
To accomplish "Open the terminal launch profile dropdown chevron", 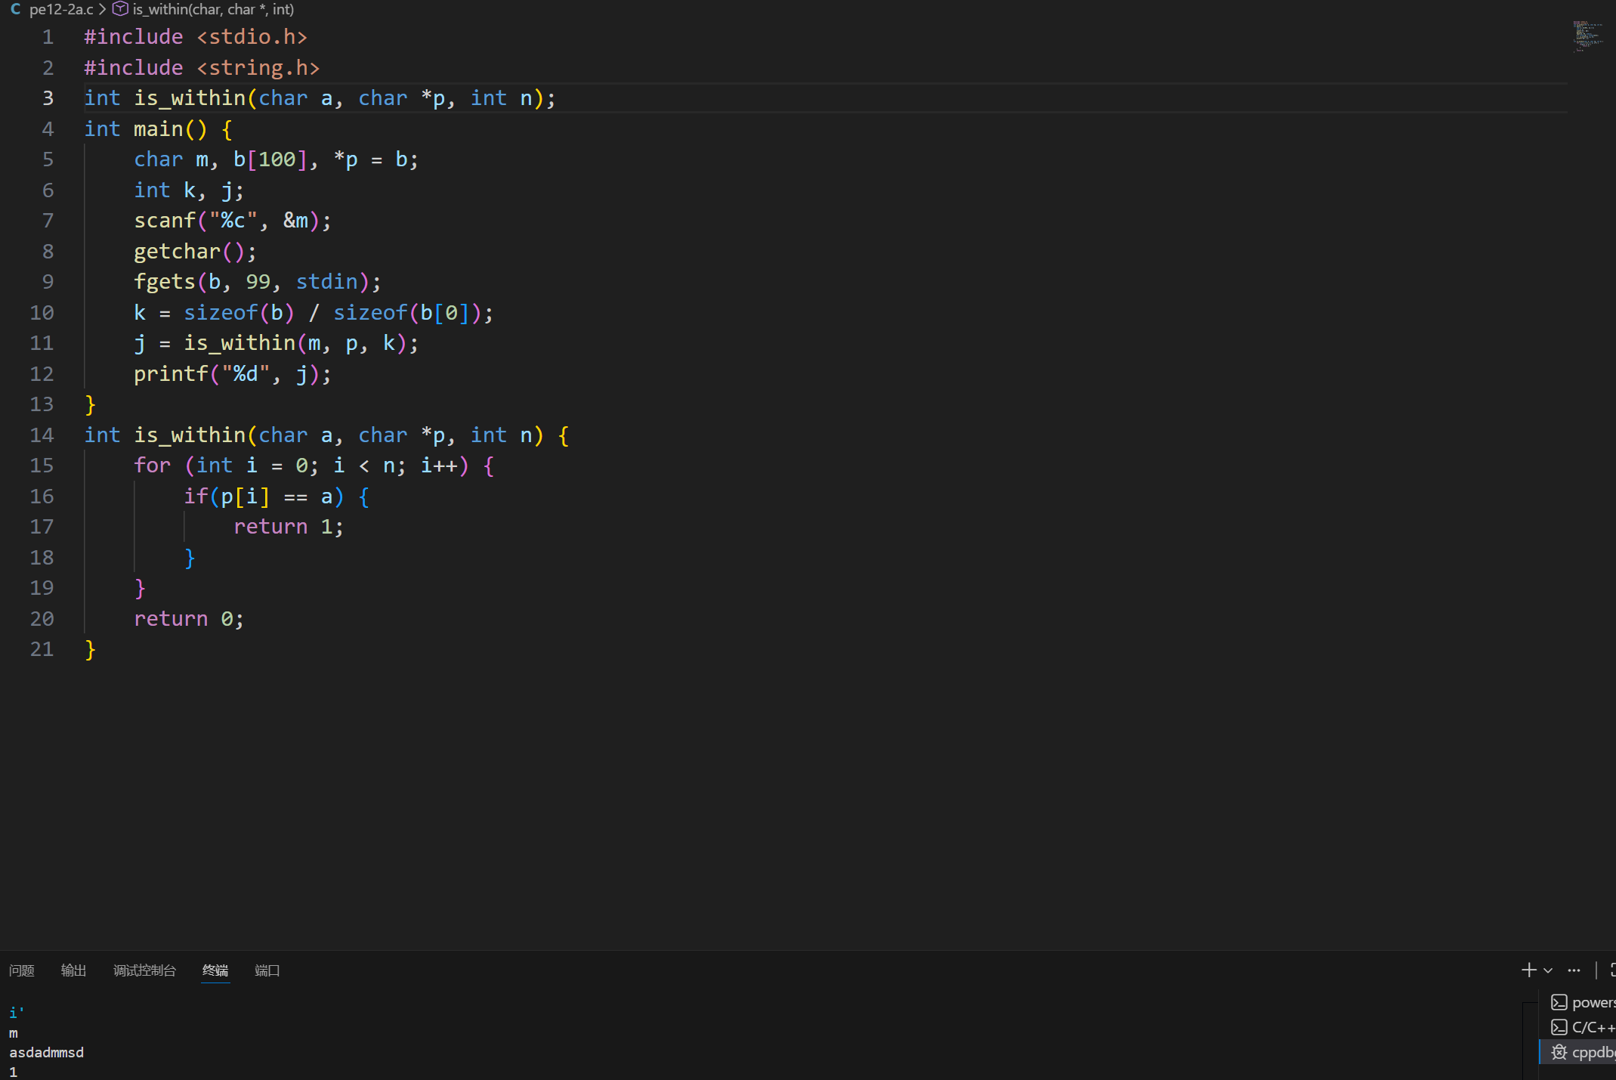I will click(1548, 970).
